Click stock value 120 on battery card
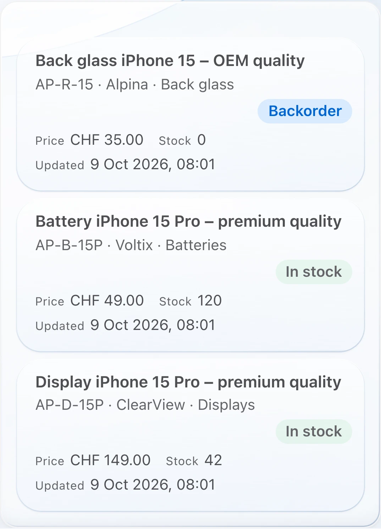This screenshot has width=381, height=529. click(210, 301)
